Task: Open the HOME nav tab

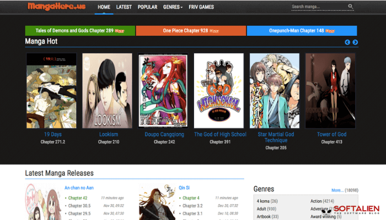Action: click(x=104, y=7)
